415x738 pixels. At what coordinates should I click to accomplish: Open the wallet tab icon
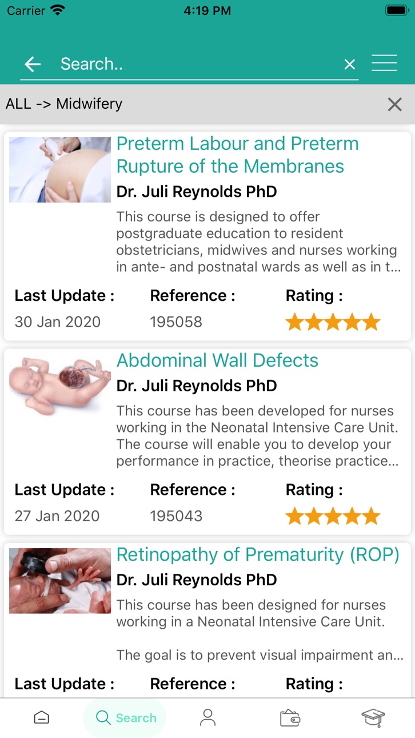pyautogui.click(x=290, y=717)
